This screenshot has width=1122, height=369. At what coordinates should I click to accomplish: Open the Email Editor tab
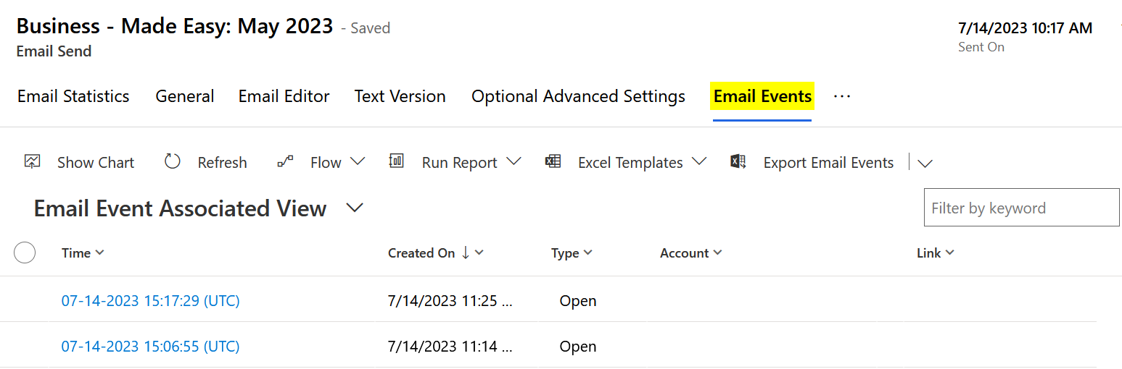[284, 96]
